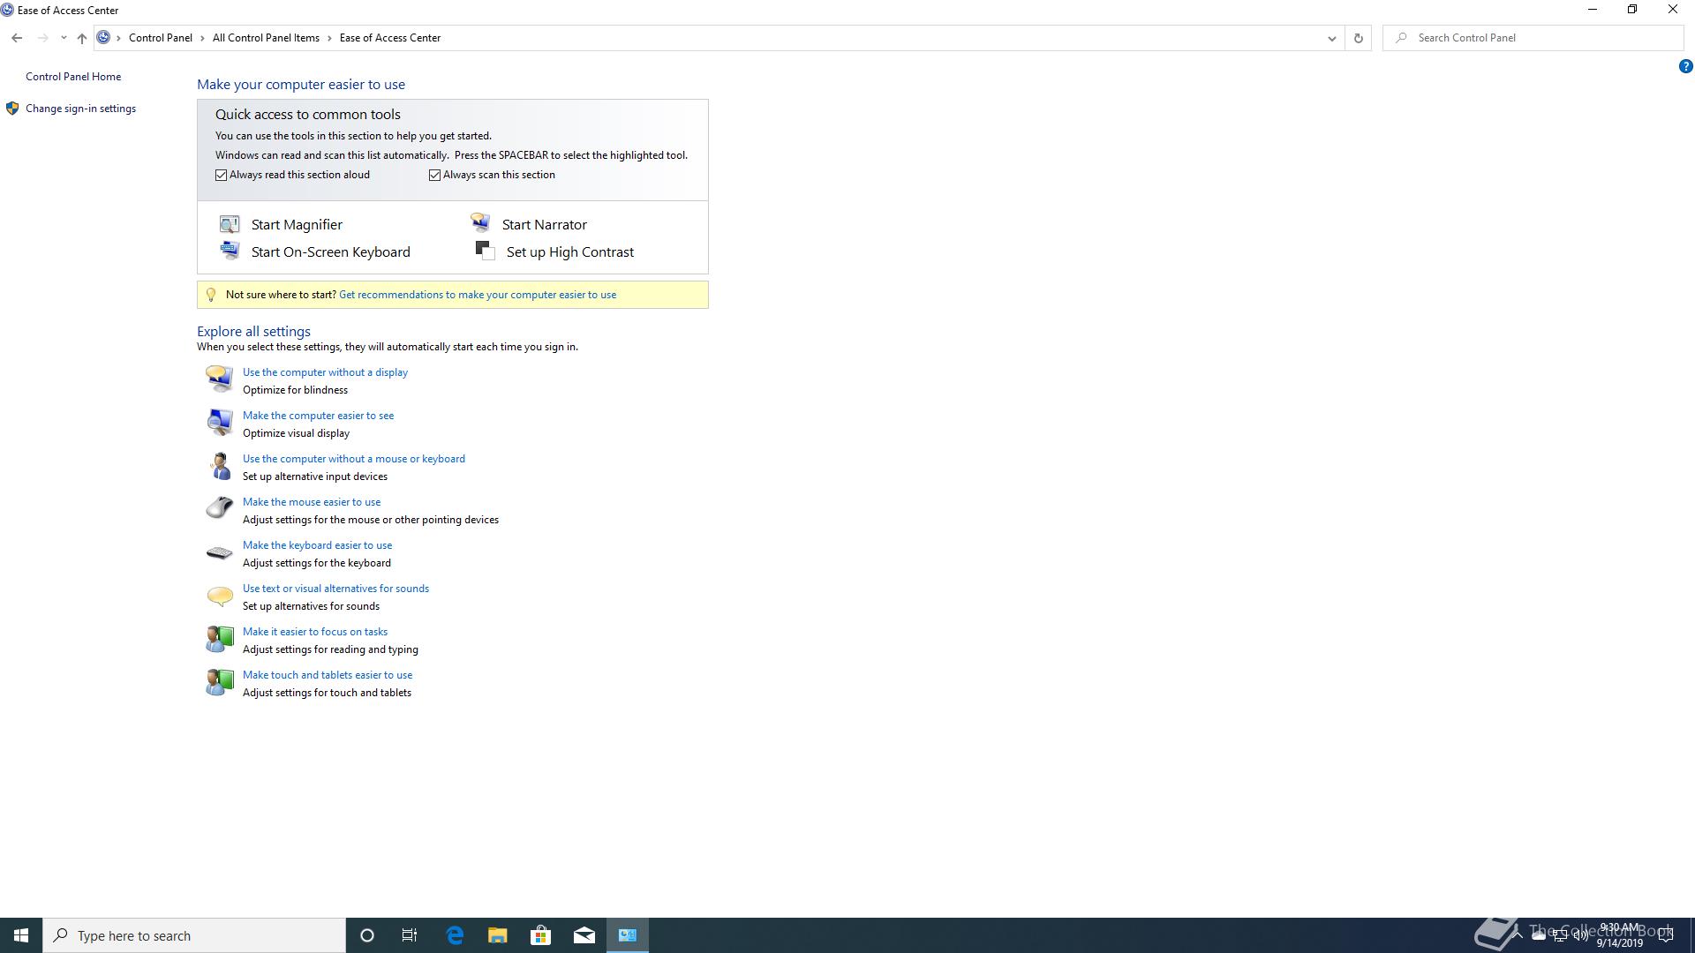Toggle Always scan this section checkbox
Image resolution: width=1695 pixels, height=953 pixels.
pos(435,175)
